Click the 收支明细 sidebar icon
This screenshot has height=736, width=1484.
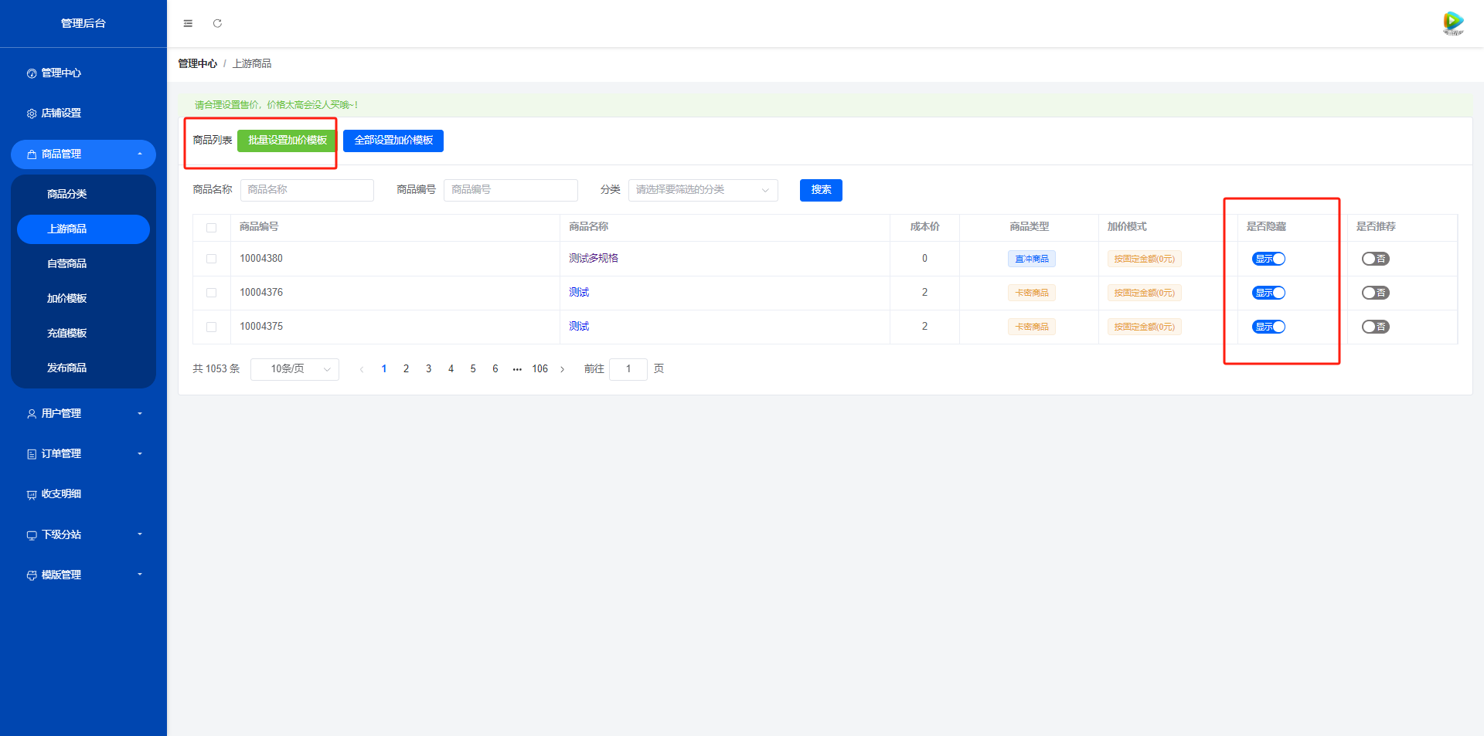coord(32,494)
